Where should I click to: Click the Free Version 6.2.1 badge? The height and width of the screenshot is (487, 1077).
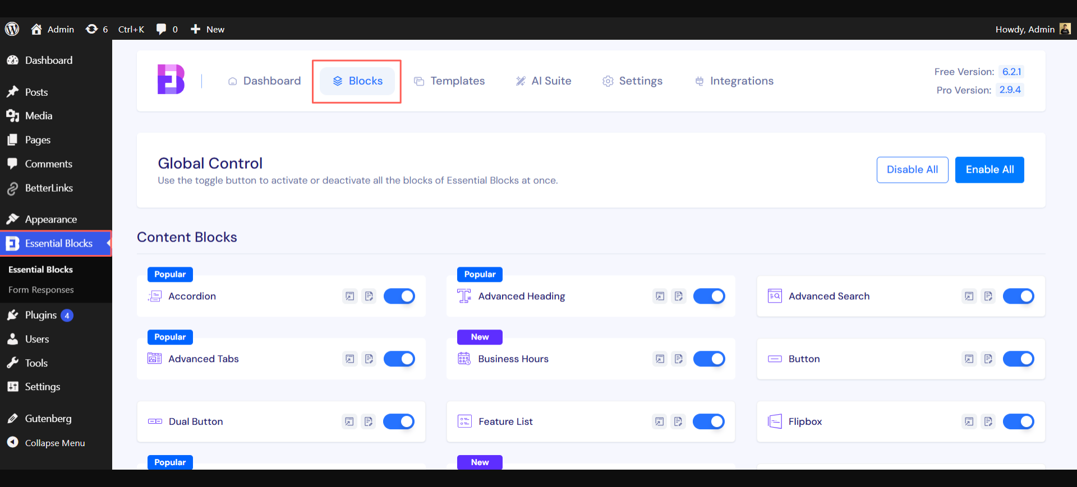click(1011, 72)
